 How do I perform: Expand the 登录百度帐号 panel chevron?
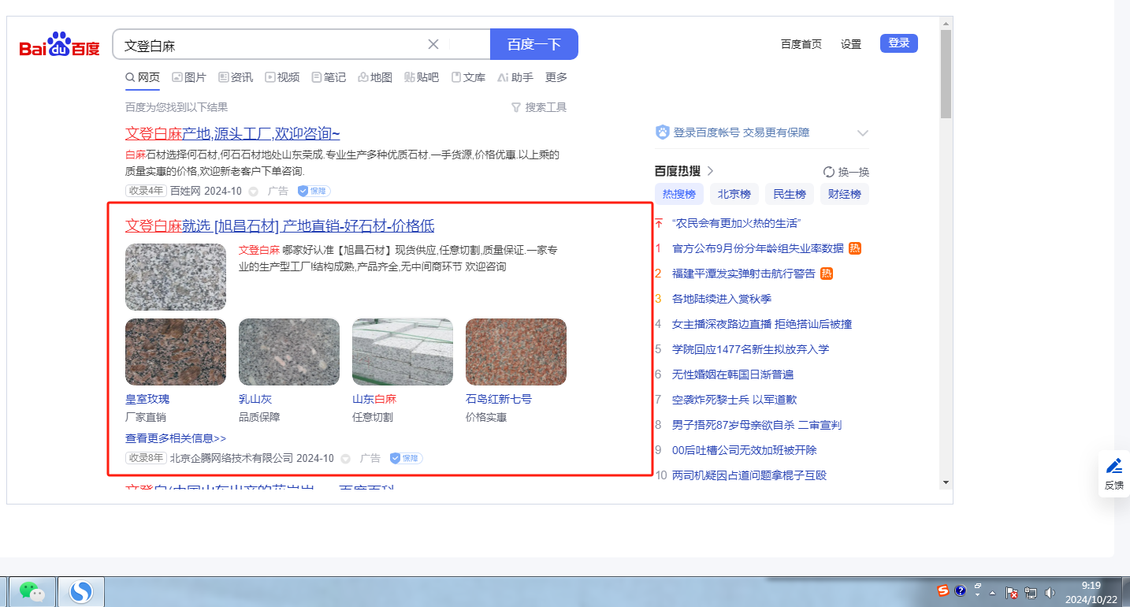(863, 133)
